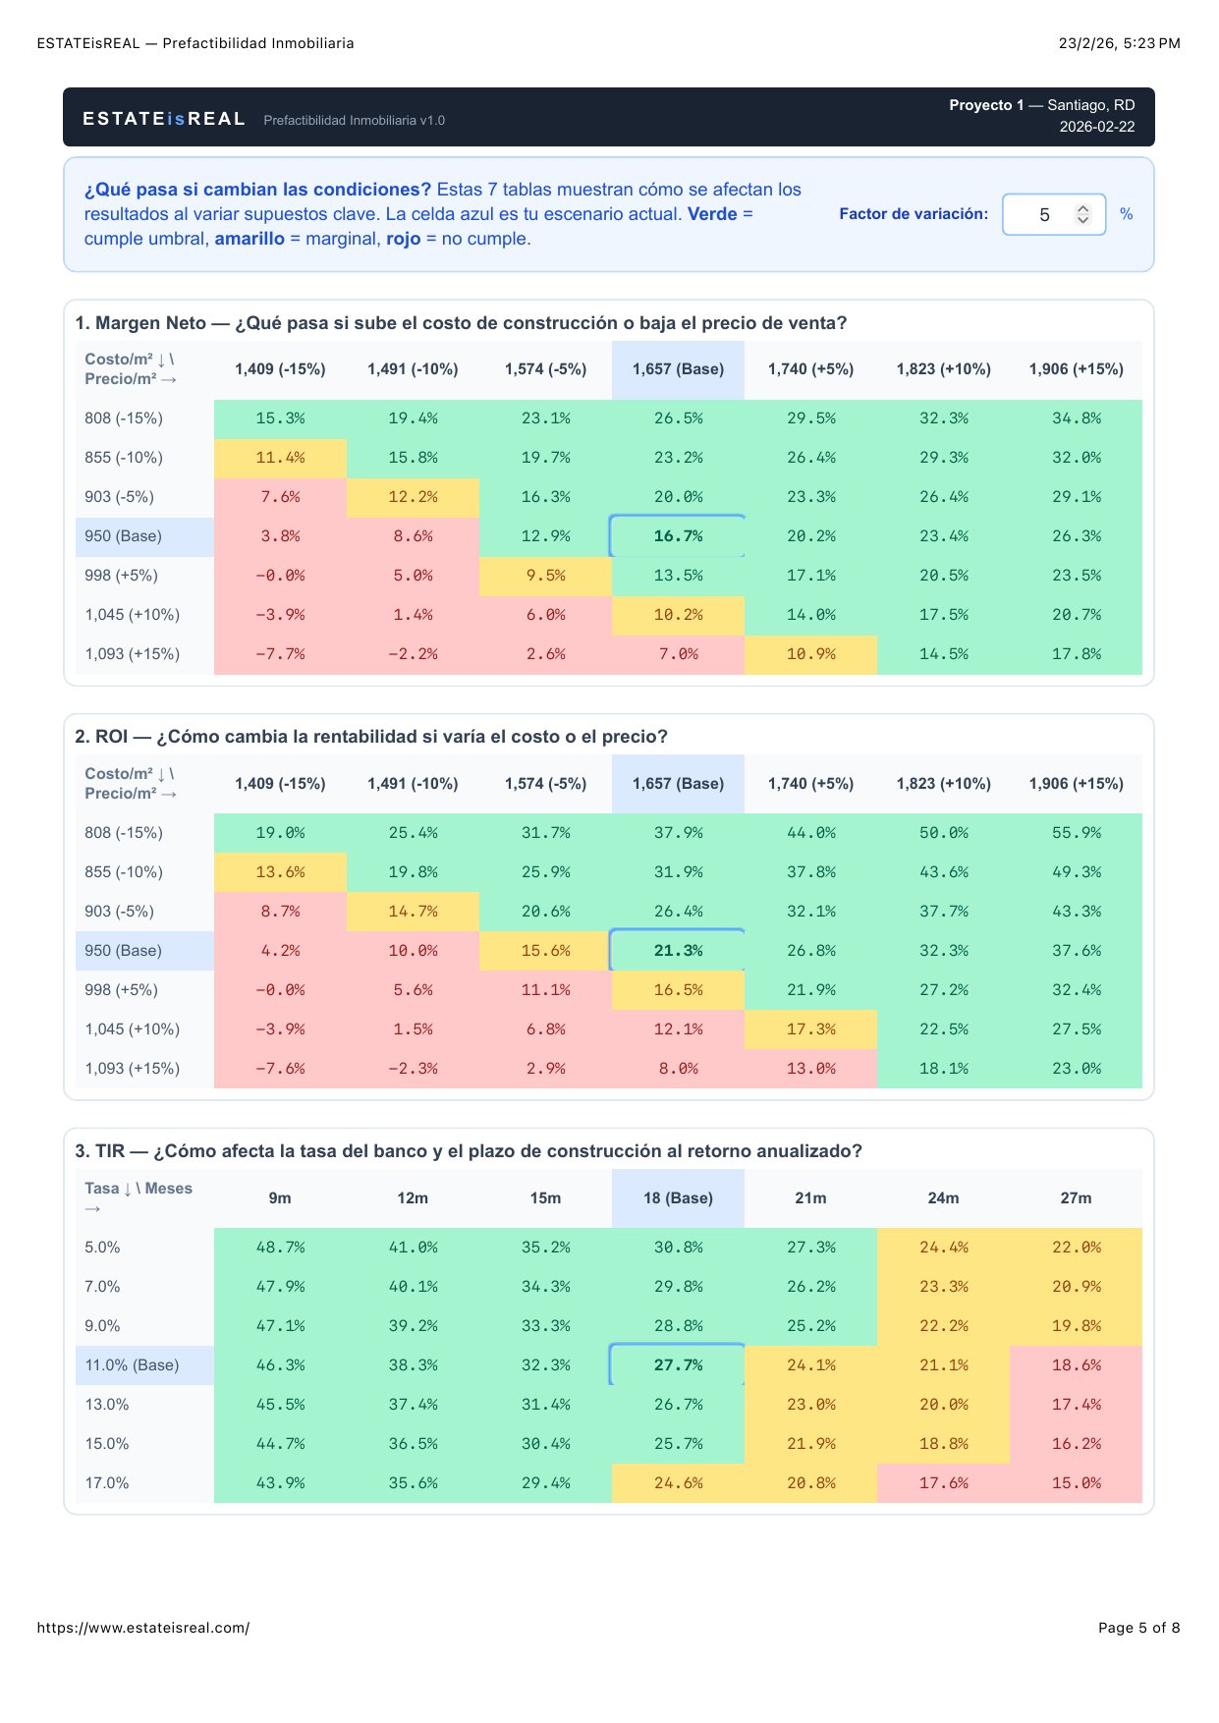Click the 27m column header in TIR table
The height and width of the screenshot is (1723, 1219).
coord(1076,1198)
